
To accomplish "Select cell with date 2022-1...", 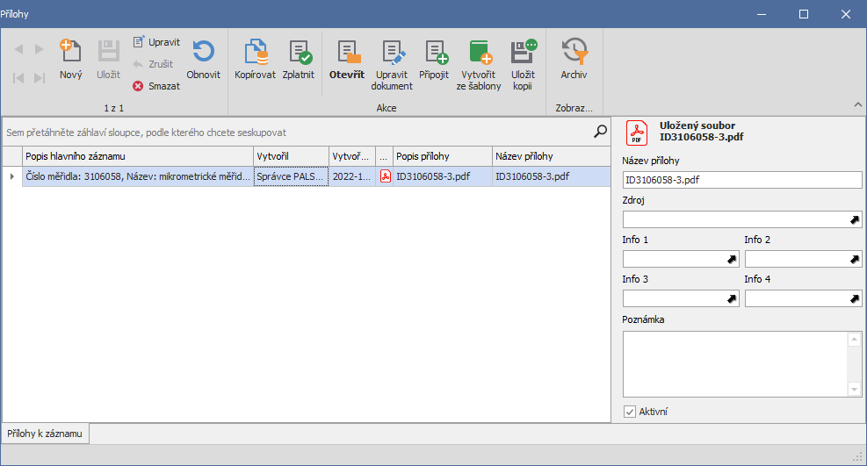I will (352, 176).
